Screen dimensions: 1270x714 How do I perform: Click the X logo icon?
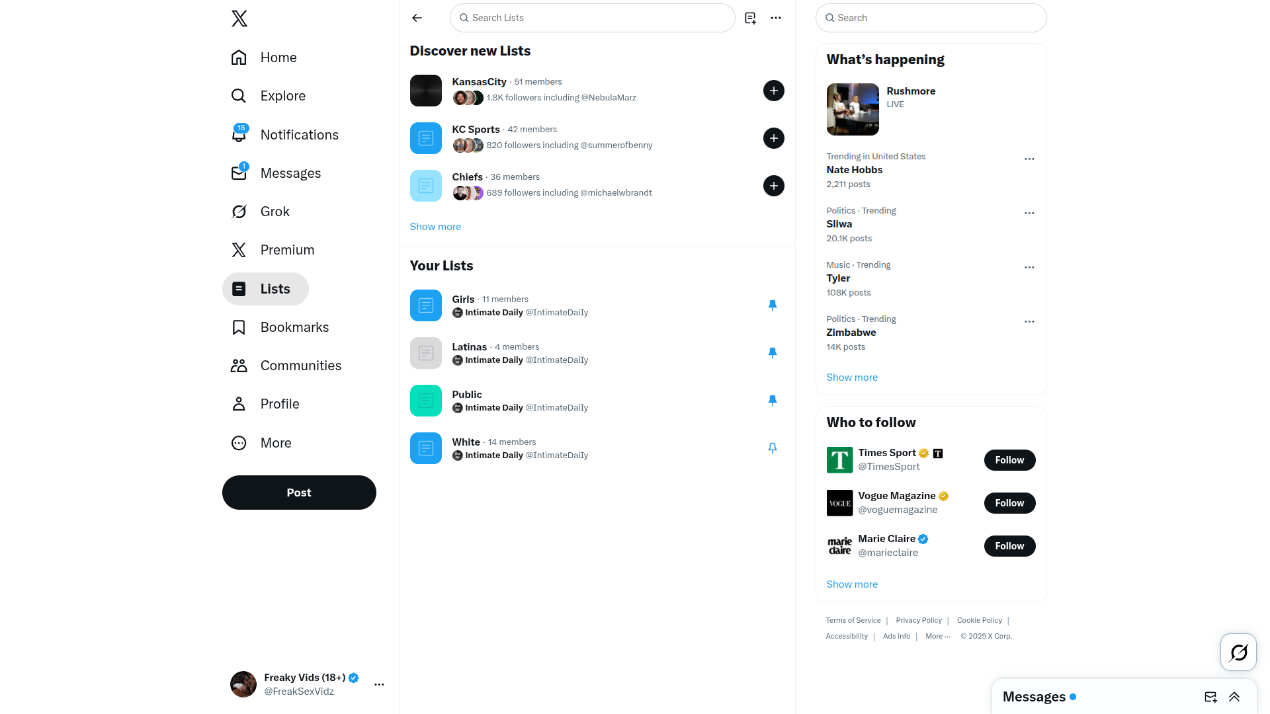pos(239,19)
